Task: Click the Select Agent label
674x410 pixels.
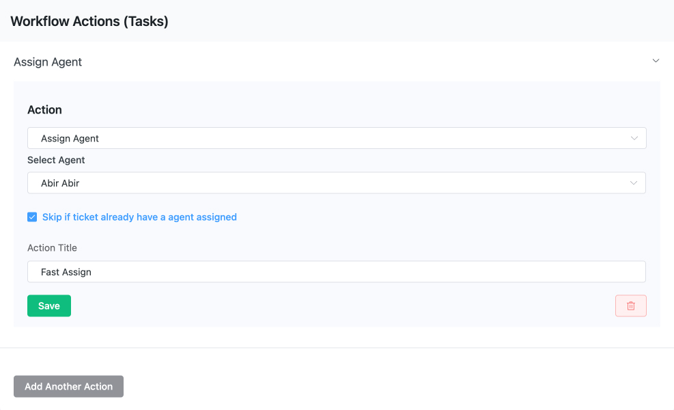Action: click(x=56, y=160)
